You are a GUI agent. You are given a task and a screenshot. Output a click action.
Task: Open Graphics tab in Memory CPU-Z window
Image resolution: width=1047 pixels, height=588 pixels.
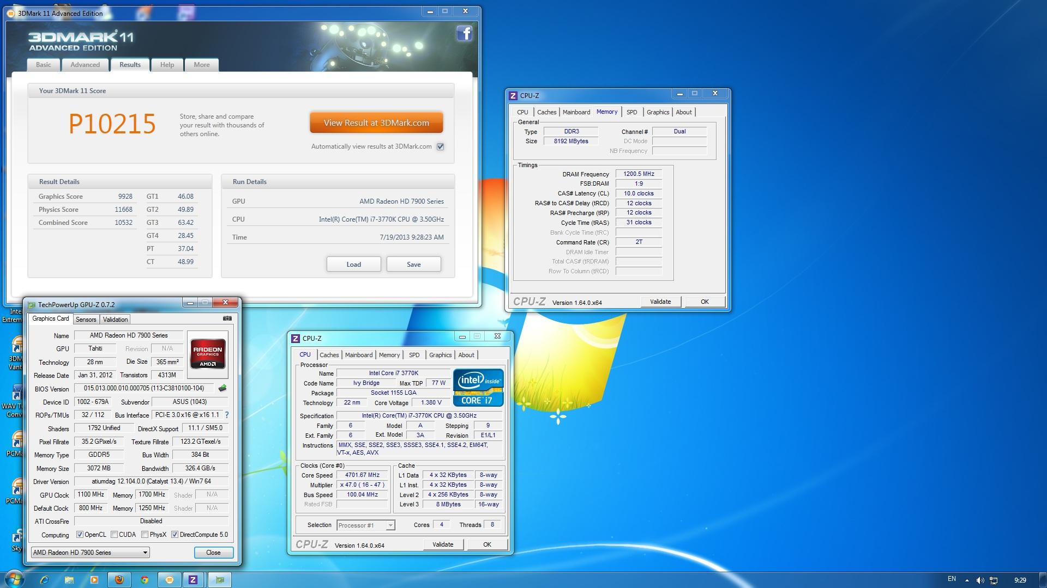(658, 112)
